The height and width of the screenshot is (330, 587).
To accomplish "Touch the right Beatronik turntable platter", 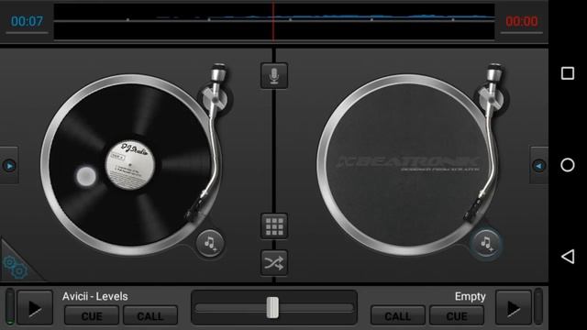I will pyautogui.click(x=407, y=165).
